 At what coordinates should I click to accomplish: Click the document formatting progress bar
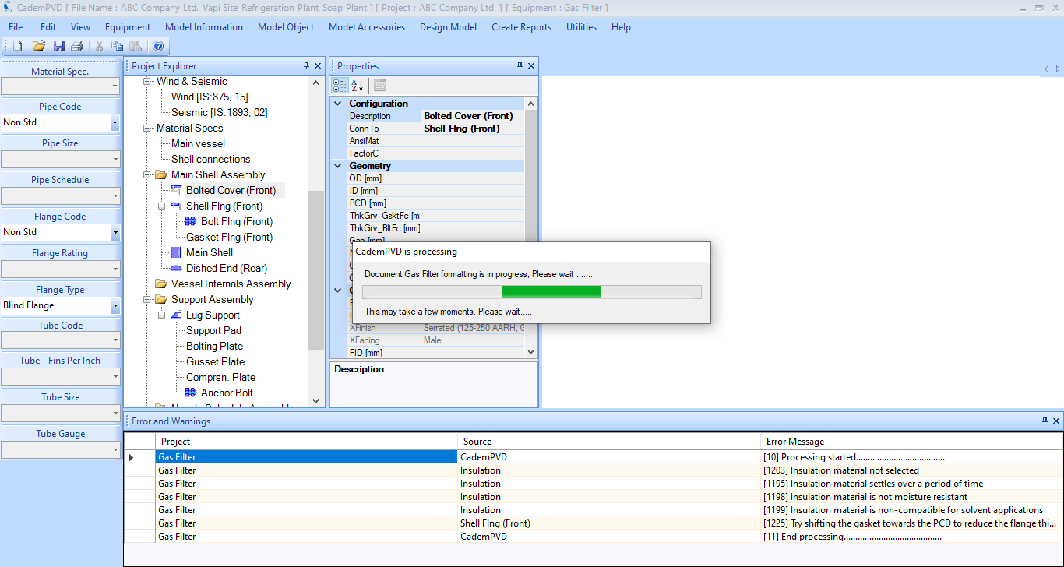click(x=532, y=292)
